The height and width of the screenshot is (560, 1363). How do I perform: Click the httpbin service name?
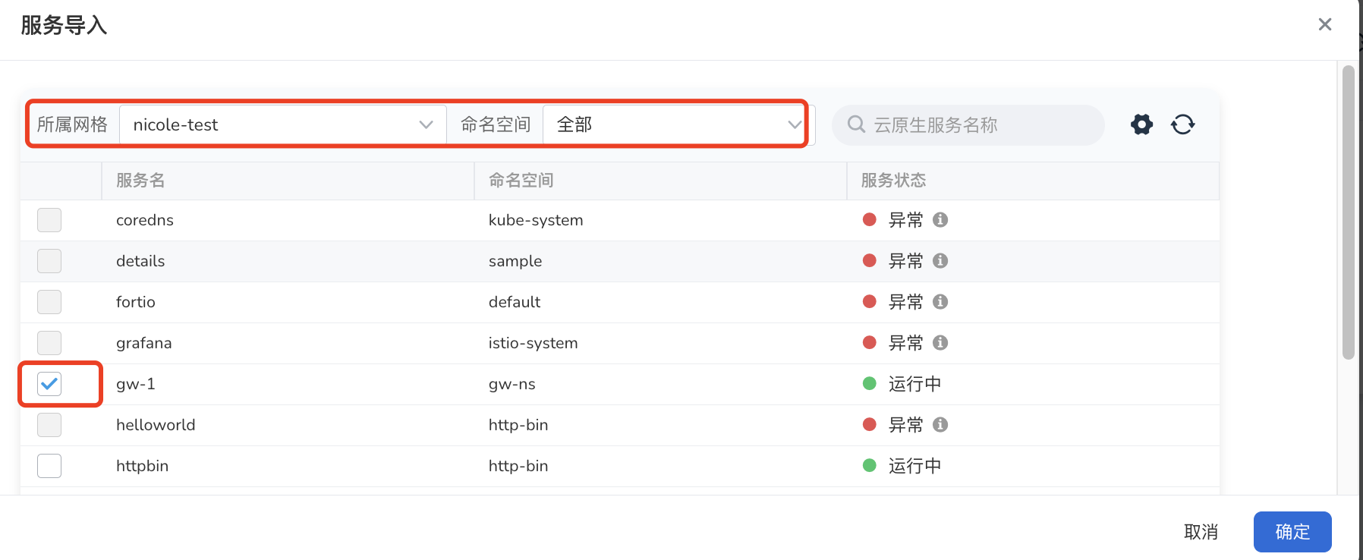[x=143, y=466]
